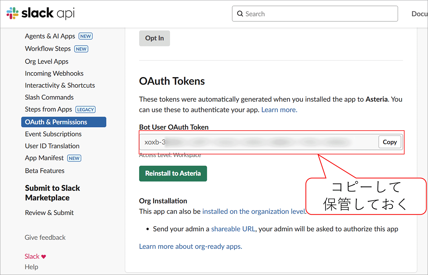Click the Slack heart link

coord(35,256)
